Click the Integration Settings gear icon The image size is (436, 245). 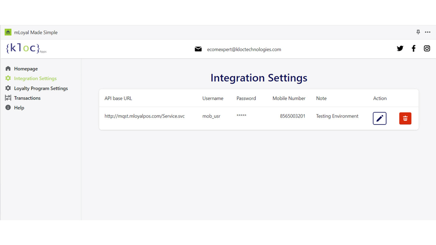(8, 78)
